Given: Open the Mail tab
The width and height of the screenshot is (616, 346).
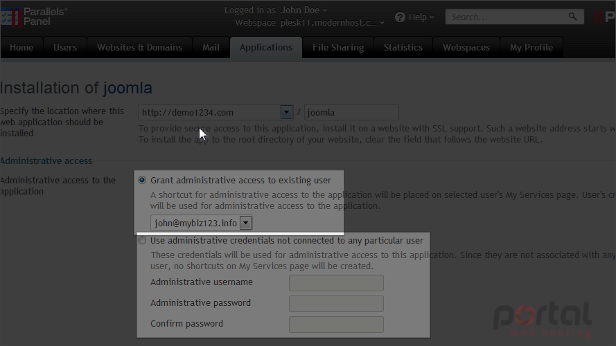Looking at the screenshot, I should [211, 48].
